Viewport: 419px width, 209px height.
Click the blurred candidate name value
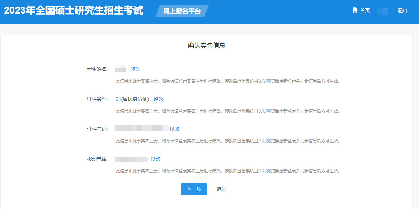121,69
